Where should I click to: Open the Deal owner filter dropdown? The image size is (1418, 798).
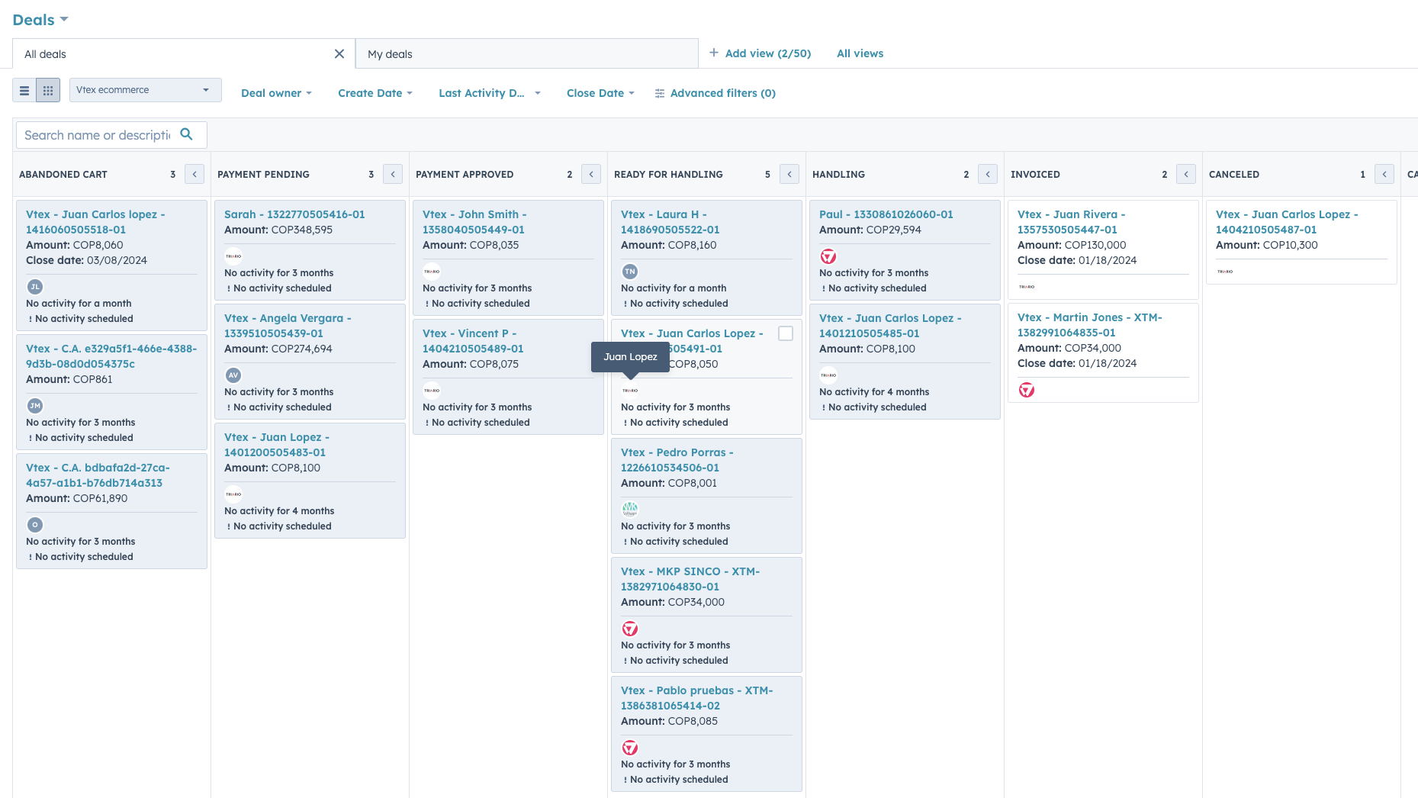(x=275, y=92)
